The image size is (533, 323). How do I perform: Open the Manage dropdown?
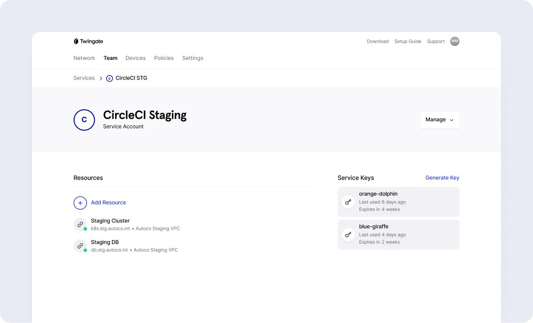pos(440,120)
